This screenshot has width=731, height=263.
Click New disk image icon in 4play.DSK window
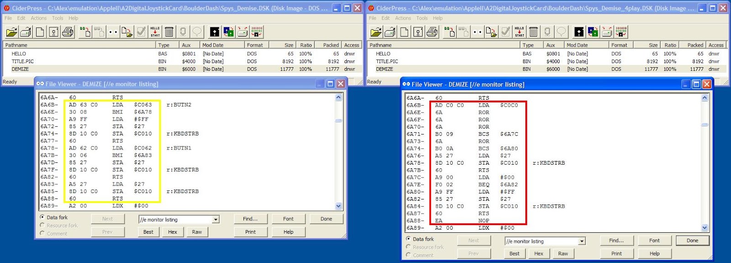[x=418, y=32]
